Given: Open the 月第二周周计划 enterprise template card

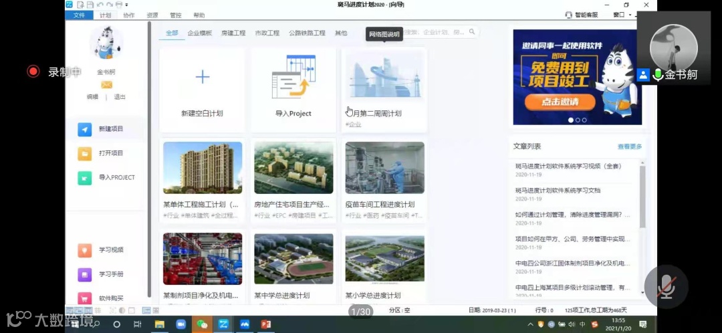Looking at the screenshot, I should point(384,90).
